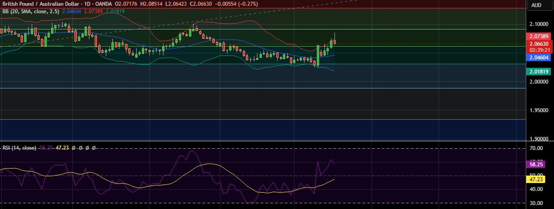Click the 70.00 RSI scale level
Viewport: 554px width, 209px height.
click(536, 149)
